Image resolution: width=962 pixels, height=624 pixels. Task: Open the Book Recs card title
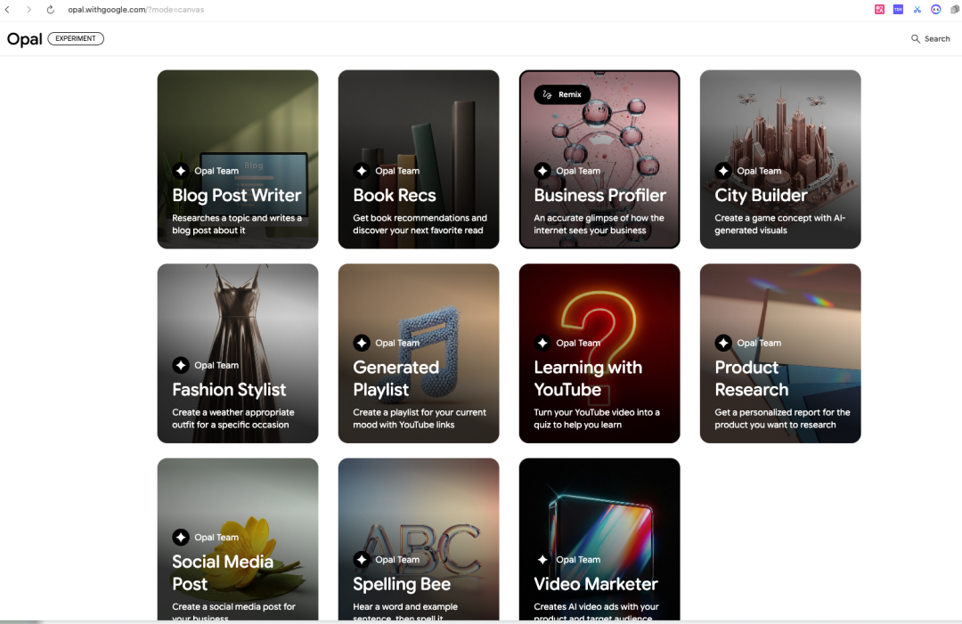pyautogui.click(x=395, y=195)
